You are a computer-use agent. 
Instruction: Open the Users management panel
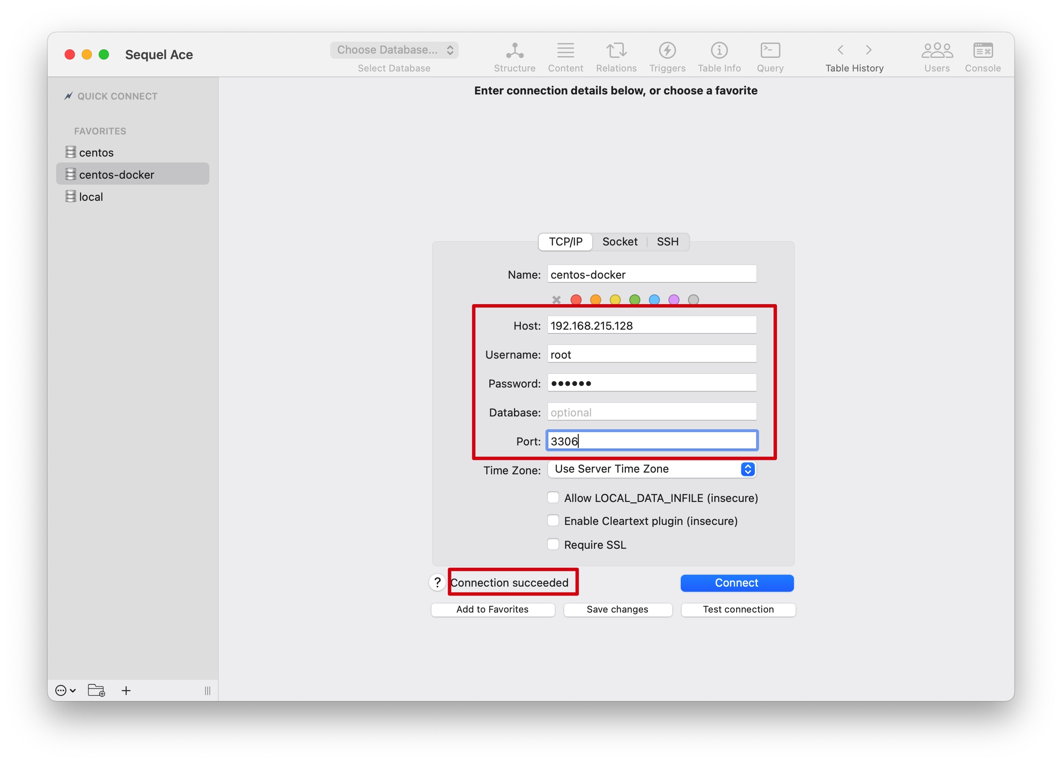[x=937, y=57]
